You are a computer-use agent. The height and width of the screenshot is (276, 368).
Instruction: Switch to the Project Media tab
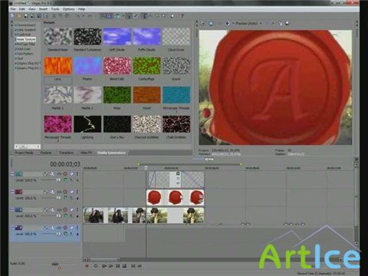(x=25, y=153)
